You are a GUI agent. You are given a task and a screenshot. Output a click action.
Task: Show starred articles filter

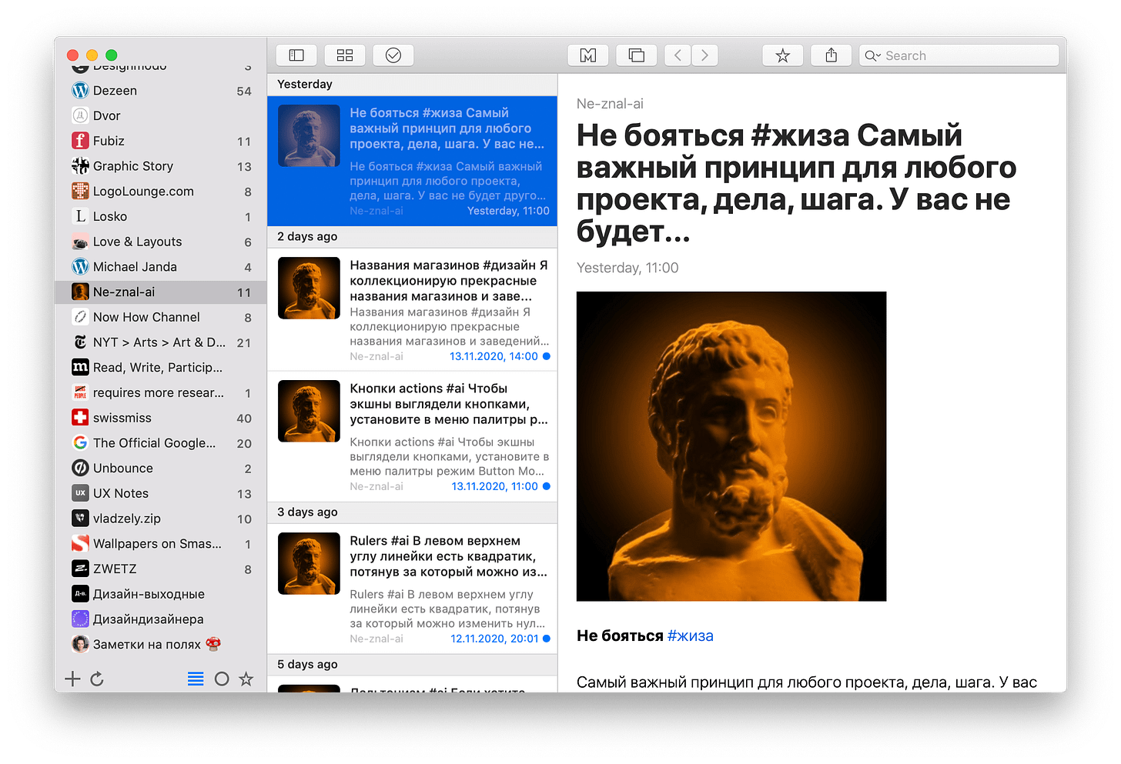(246, 679)
